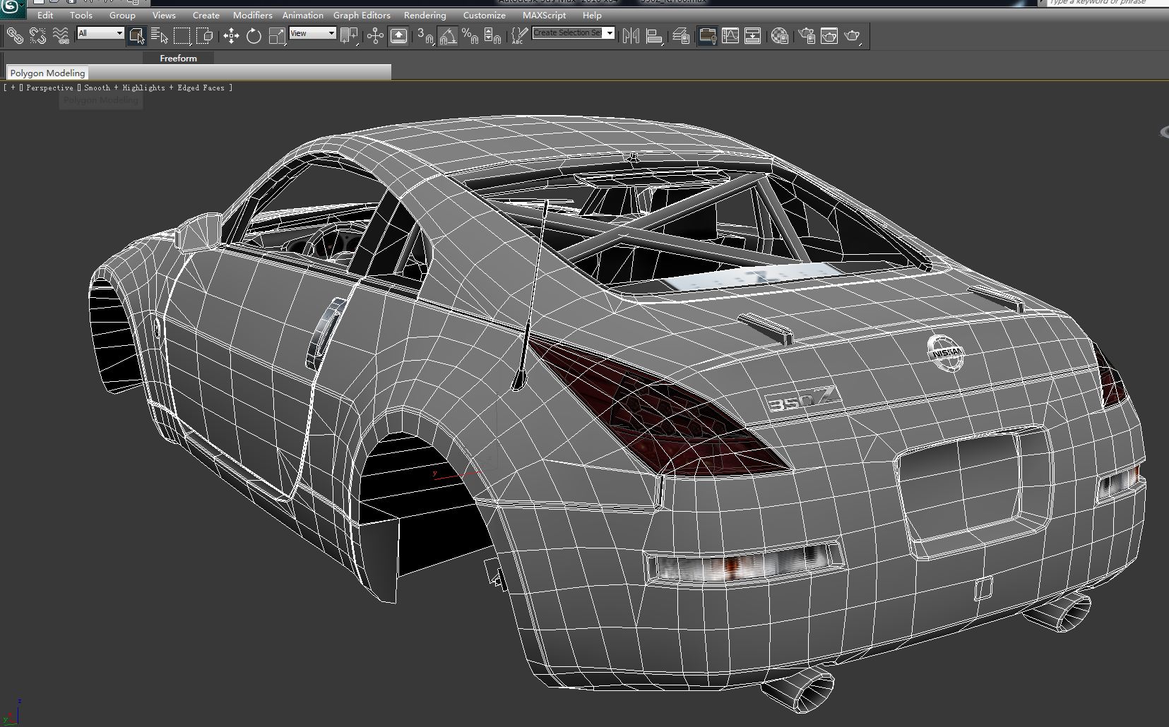Screen dimensions: 1169x727
Task: Click the viewport [+] general menu label
Action: tap(13, 88)
